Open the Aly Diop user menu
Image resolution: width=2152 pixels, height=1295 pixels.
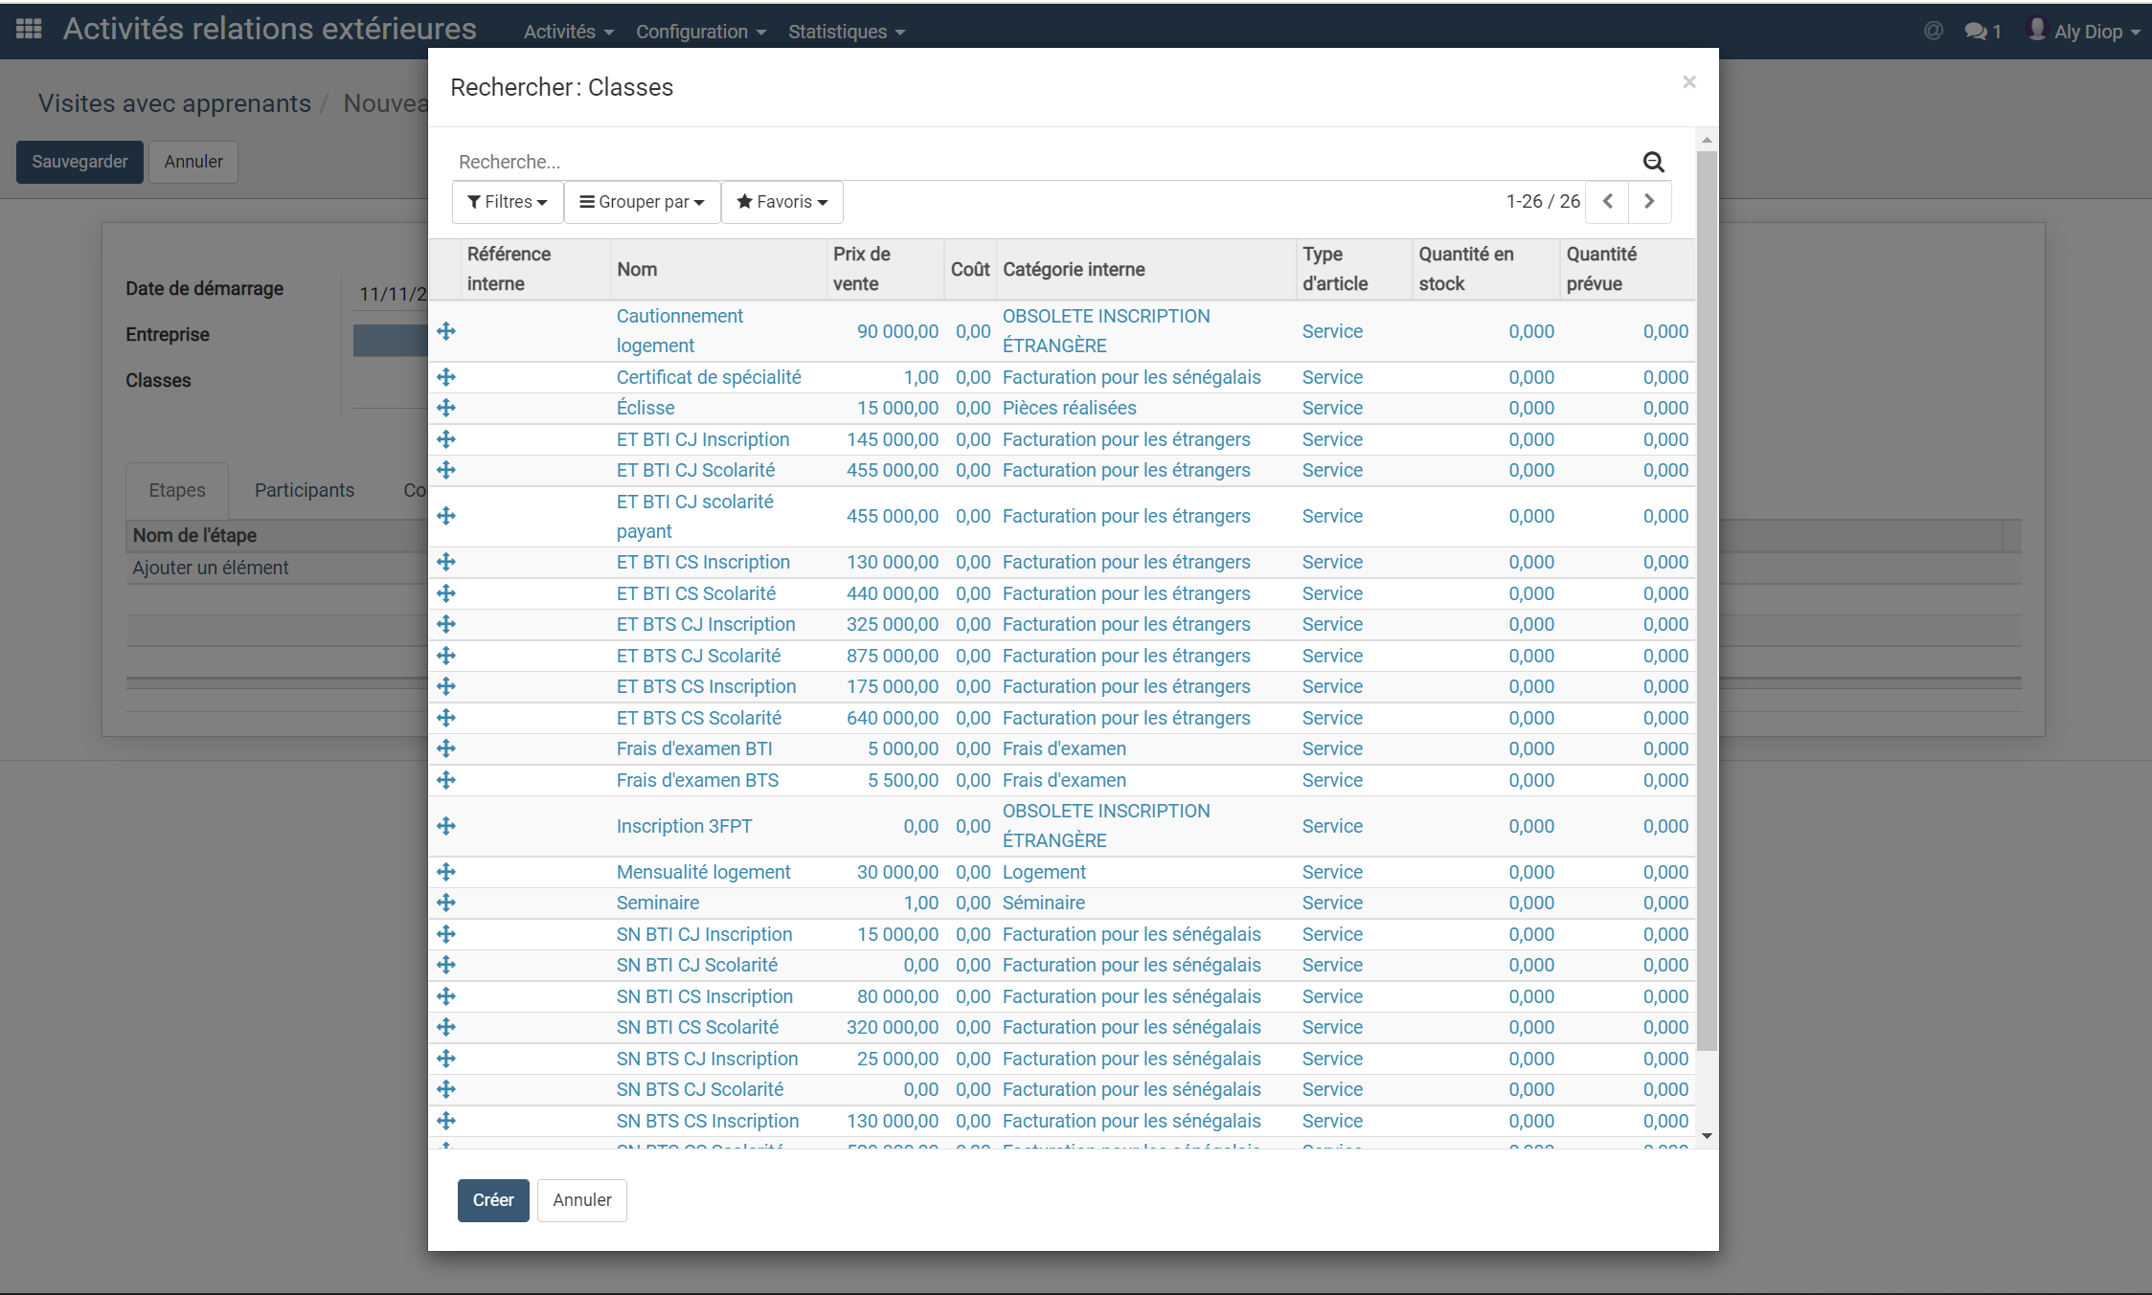point(2085,32)
